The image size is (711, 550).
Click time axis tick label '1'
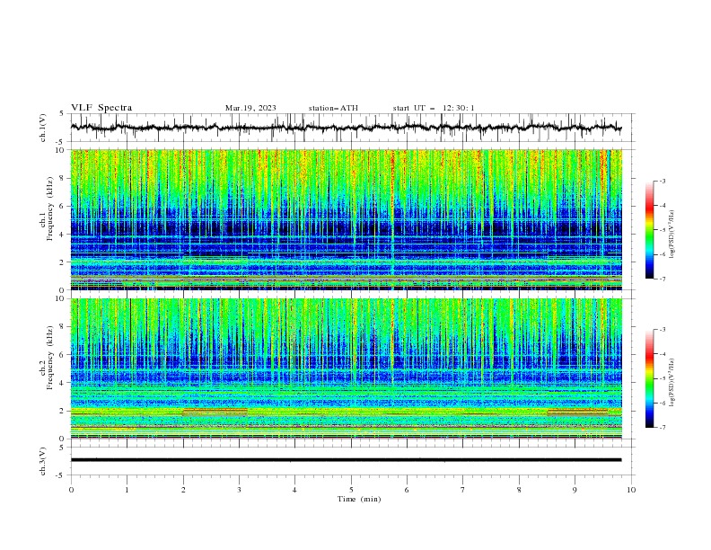click(x=127, y=490)
